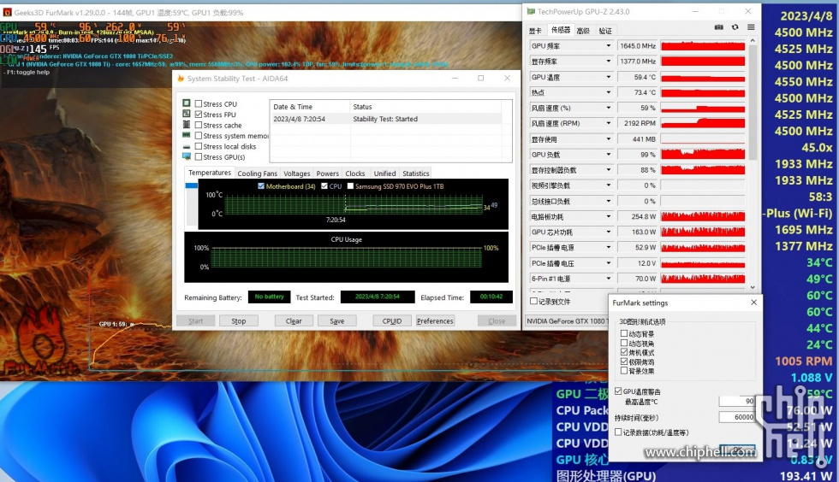Enable Stress CPU checkbox
Image resolution: width=839 pixels, height=482 pixels.
[199, 103]
